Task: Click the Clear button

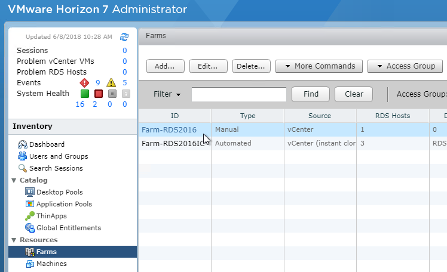Action: coord(354,94)
